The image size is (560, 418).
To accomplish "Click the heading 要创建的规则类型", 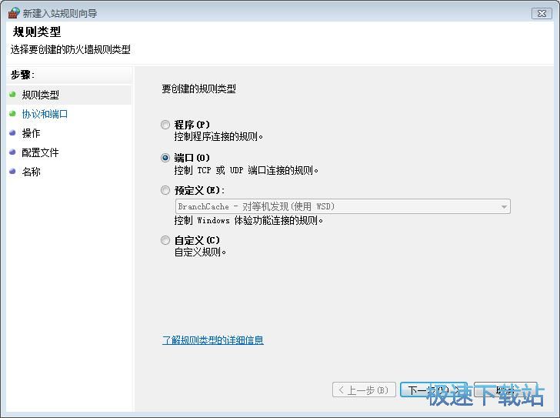I will (x=198, y=89).
